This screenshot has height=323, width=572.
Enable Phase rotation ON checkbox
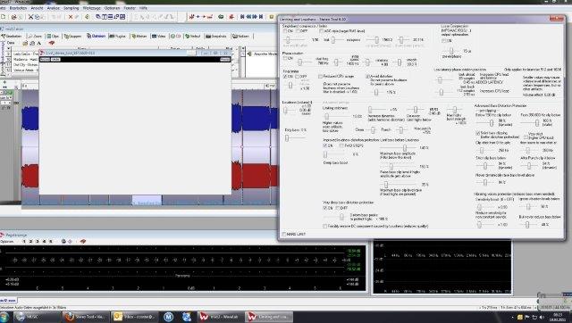pyautogui.click(x=285, y=58)
